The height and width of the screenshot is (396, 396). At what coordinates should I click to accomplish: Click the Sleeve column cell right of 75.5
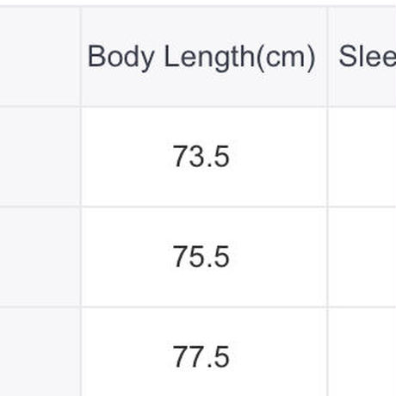point(362,257)
